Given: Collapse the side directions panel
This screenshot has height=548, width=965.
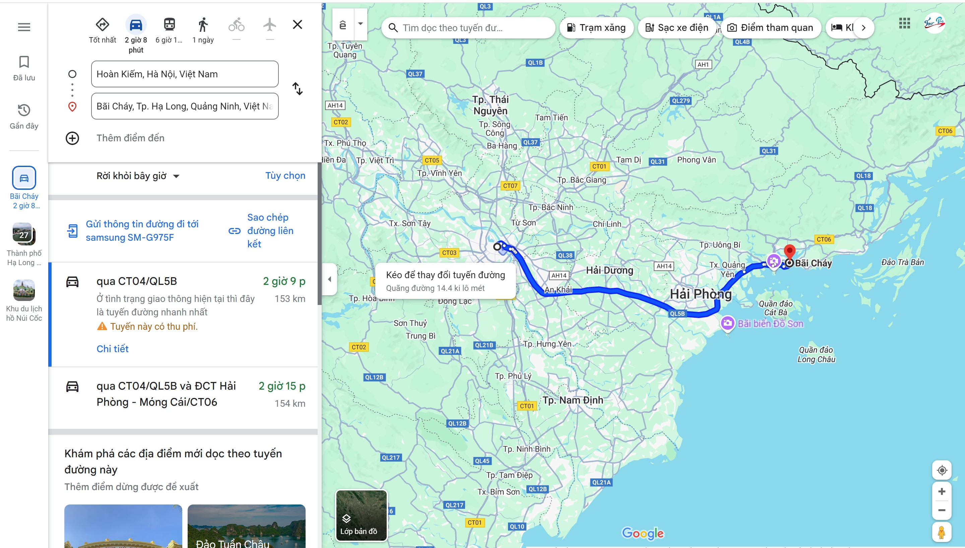Looking at the screenshot, I should pyautogui.click(x=330, y=279).
